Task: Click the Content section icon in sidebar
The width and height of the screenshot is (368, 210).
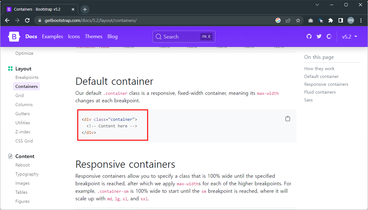Action: [10, 156]
